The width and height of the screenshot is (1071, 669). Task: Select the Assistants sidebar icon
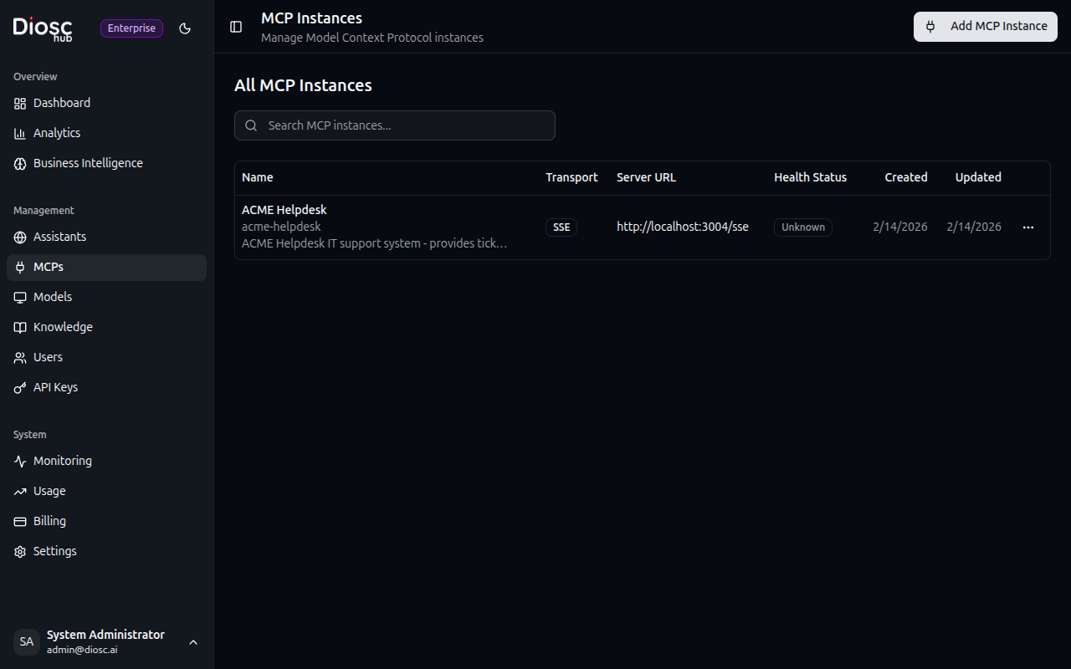[19, 237]
